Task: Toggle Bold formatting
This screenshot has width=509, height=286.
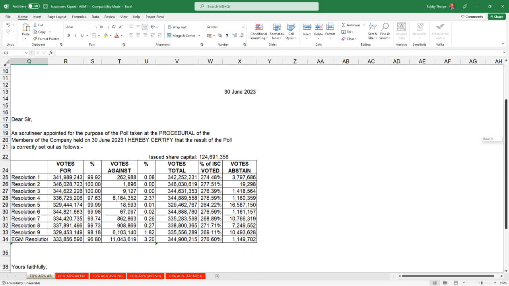Action: coord(69,35)
